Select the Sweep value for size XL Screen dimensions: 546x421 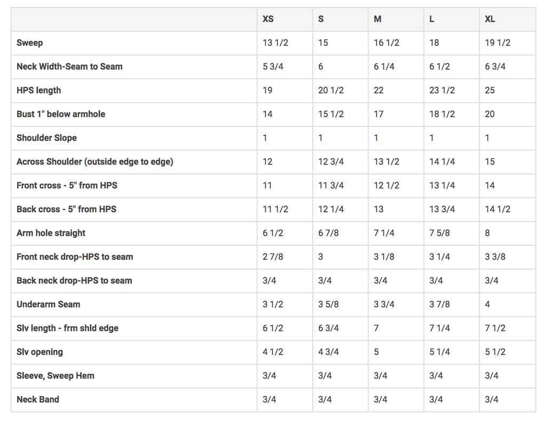[497, 43]
